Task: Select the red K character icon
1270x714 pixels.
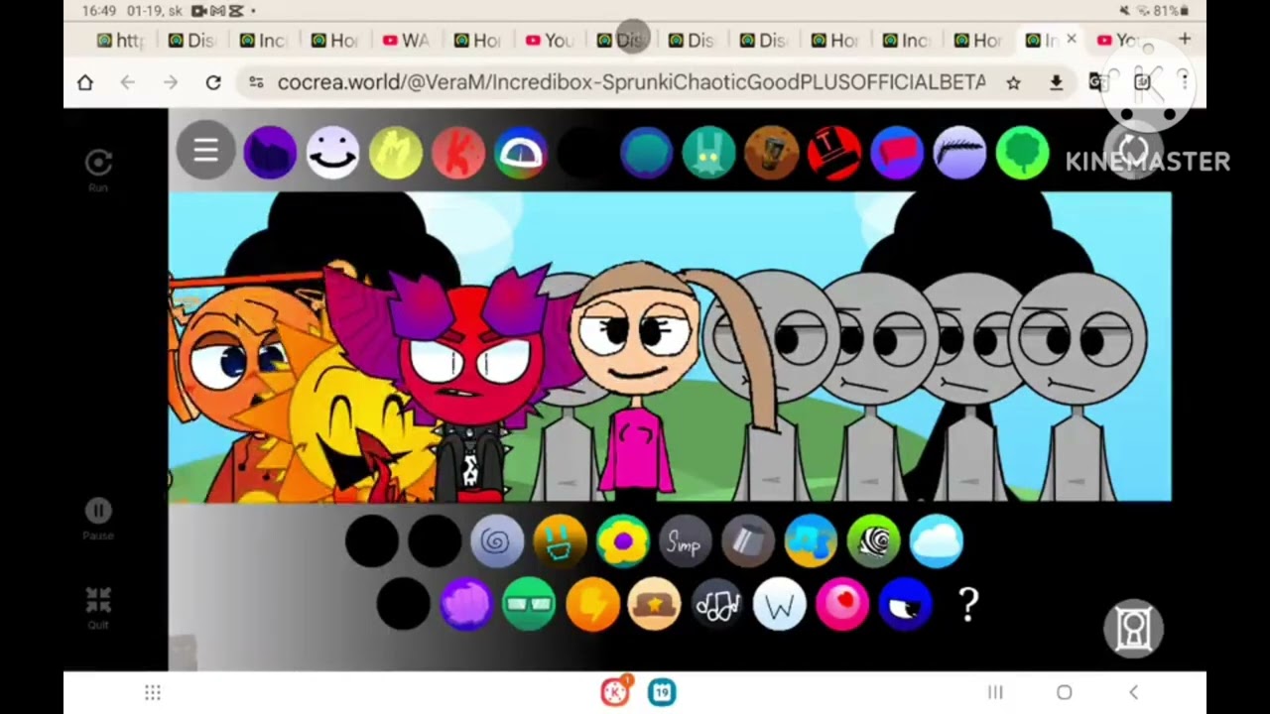Action: (457, 153)
